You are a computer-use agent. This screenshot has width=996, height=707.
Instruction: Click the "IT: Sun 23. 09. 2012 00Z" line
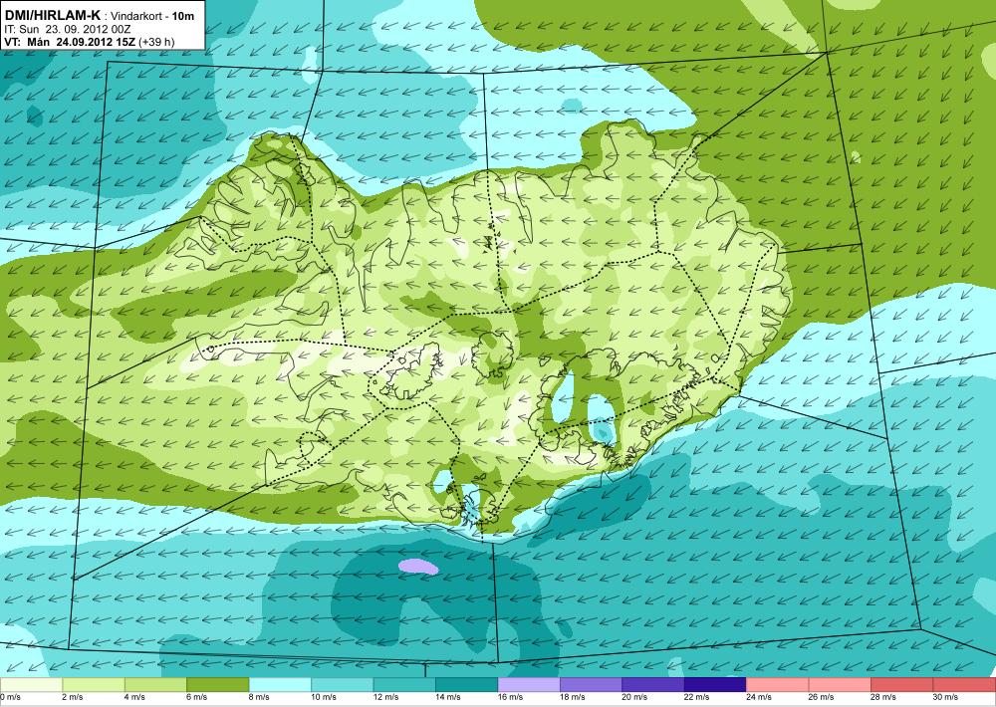click(68, 29)
